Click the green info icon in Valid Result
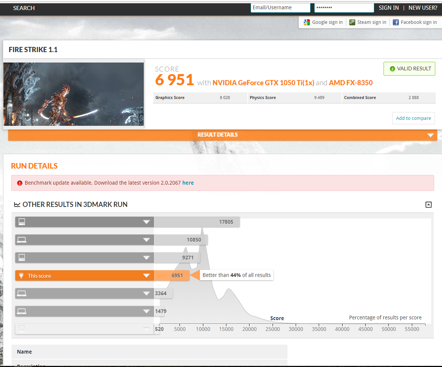Screen dimensions: 442x367 [x=392, y=69]
